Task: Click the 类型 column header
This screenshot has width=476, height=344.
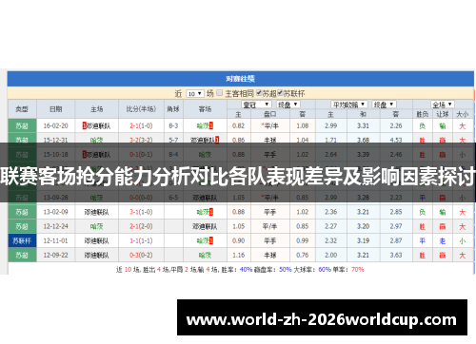Action: tap(22, 109)
